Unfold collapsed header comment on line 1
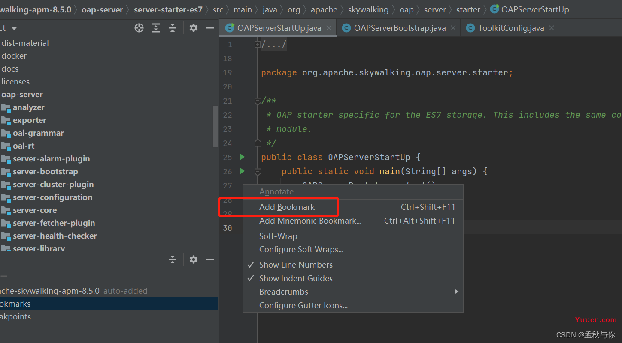The image size is (622, 343). pos(258,44)
